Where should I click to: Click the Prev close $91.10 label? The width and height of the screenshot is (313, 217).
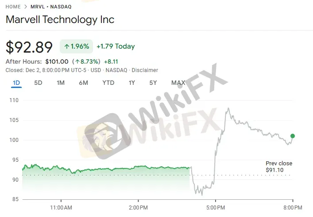click(x=278, y=167)
